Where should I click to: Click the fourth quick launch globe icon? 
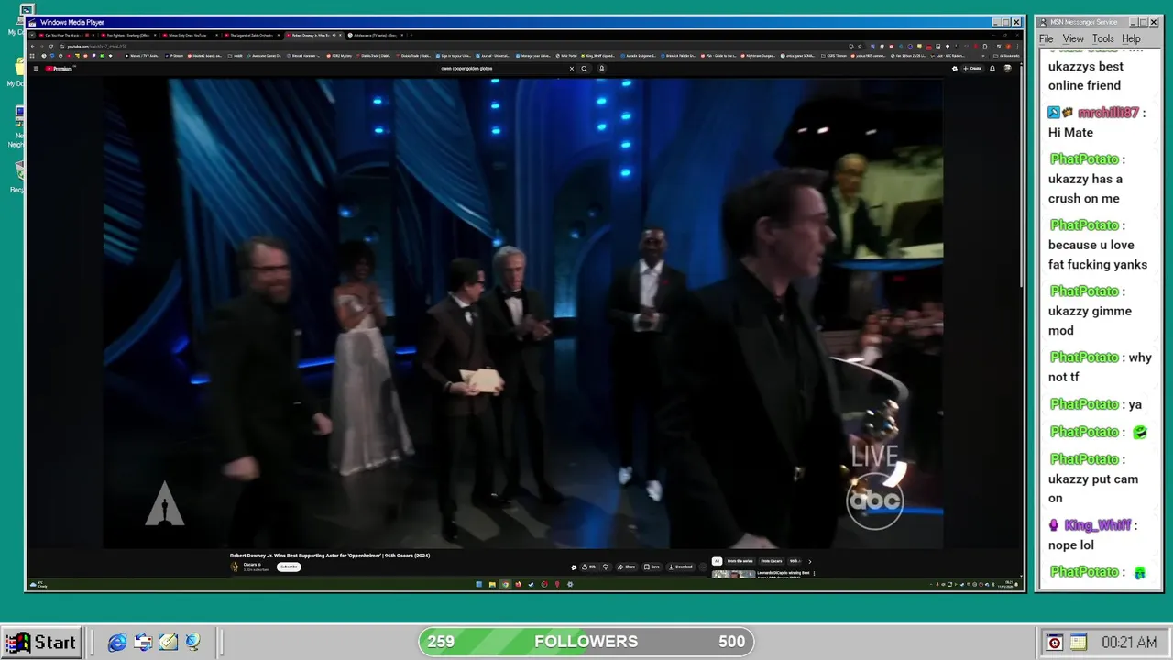tap(192, 643)
